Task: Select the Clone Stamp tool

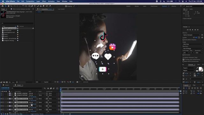Action: [x=41, y=6]
